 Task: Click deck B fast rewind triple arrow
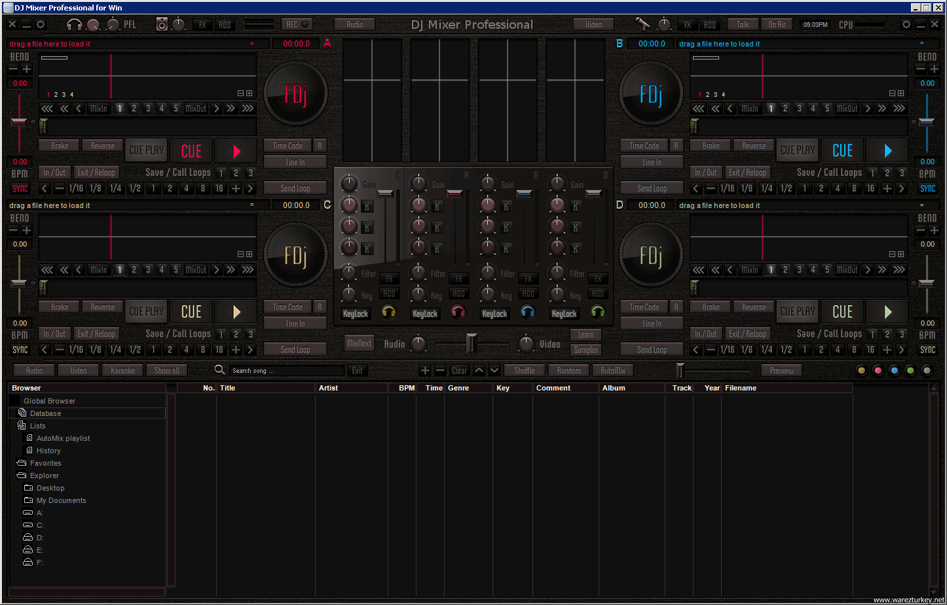tap(699, 109)
